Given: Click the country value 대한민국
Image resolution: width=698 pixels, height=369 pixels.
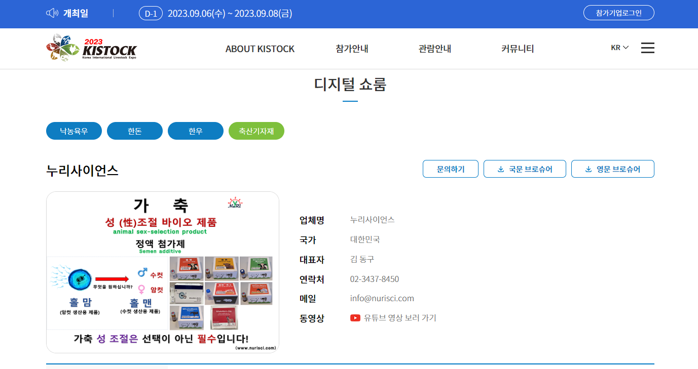Looking at the screenshot, I should coord(365,239).
